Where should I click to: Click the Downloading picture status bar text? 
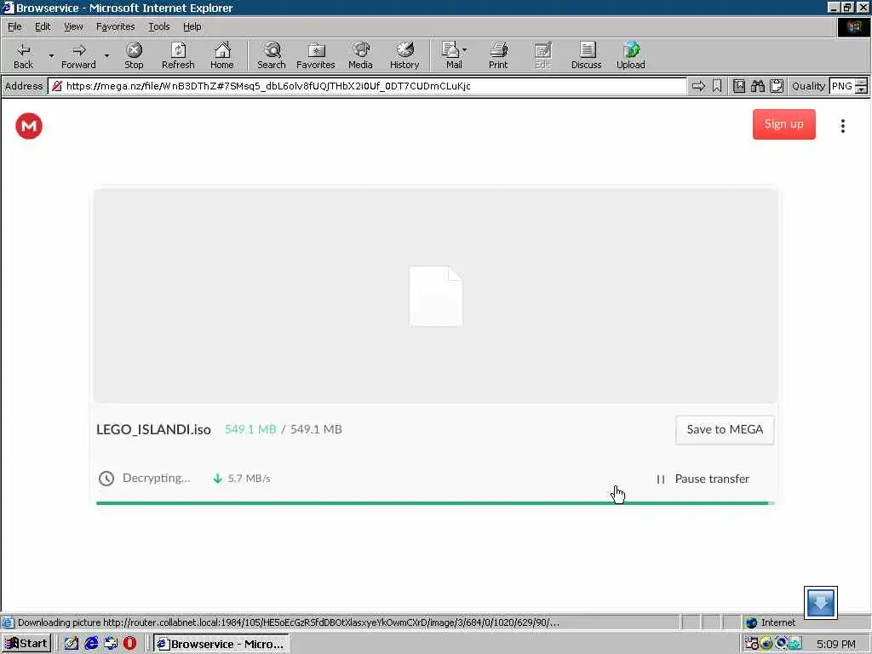tap(288, 622)
